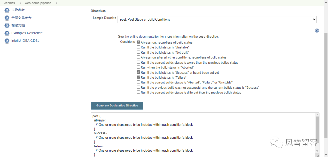Enable the "Unstable" build status condition
Image resolution: width=328 pixels, height=157 pixels.
pyautogui.click(x=138, y=47)
